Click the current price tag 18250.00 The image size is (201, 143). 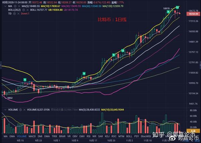(193, 14)
